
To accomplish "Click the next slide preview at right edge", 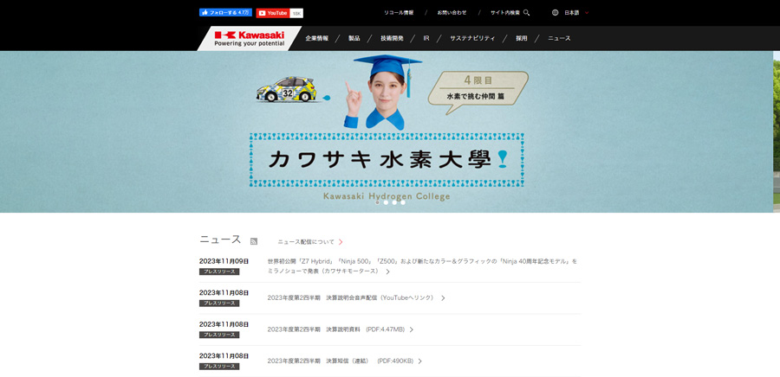I will click(777, 132).
